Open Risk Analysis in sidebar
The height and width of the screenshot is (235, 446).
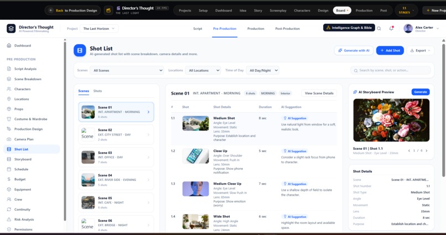tap(32, 220)
